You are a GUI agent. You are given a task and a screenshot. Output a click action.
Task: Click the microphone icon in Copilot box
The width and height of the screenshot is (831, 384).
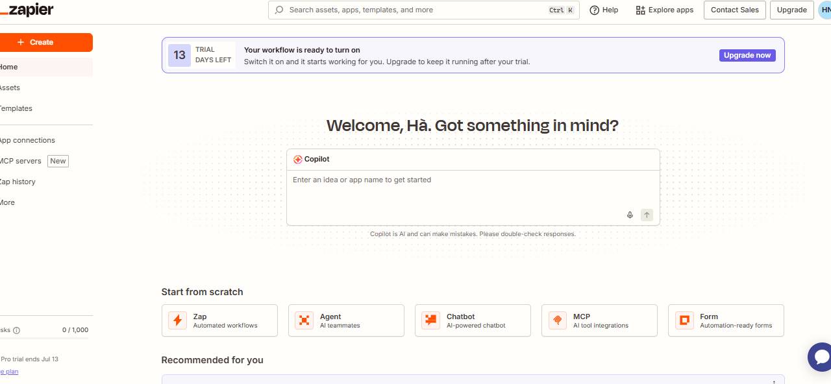click(x=630, y=215)
